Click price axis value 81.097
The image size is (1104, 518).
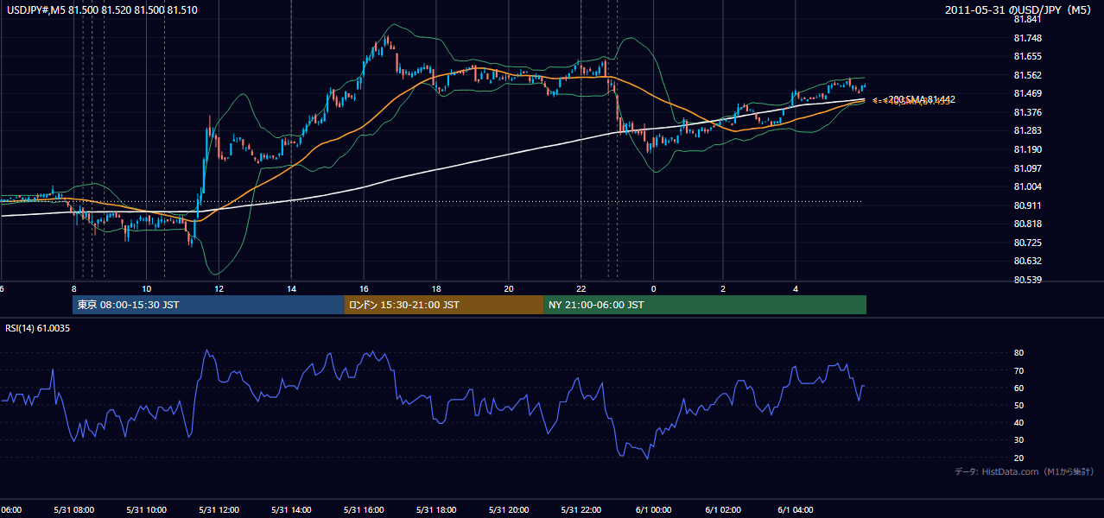(1026, 168)
